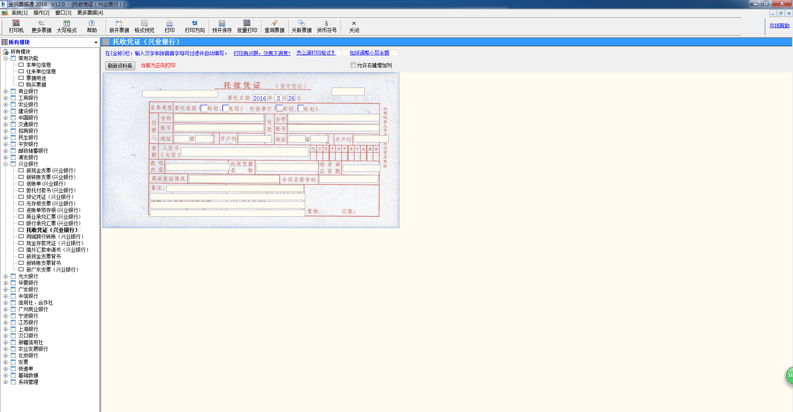Open the 更多票据[4] menu
The height and width of the screenshot is (412, 793).
coord(90,13)
